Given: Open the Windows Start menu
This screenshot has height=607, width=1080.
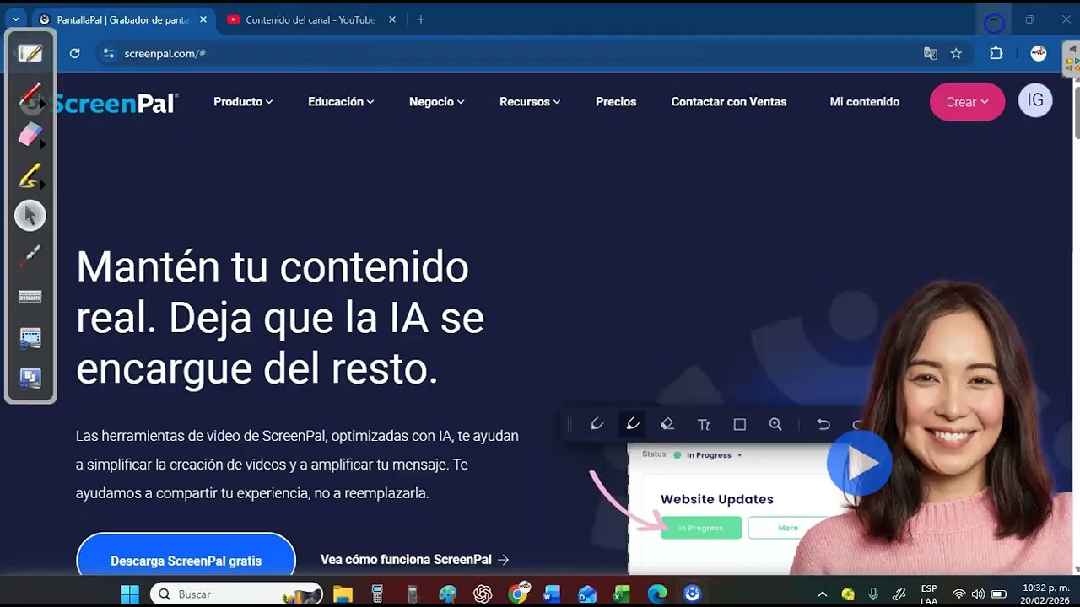Looking at the screenshot, I should tap(129, 594).
